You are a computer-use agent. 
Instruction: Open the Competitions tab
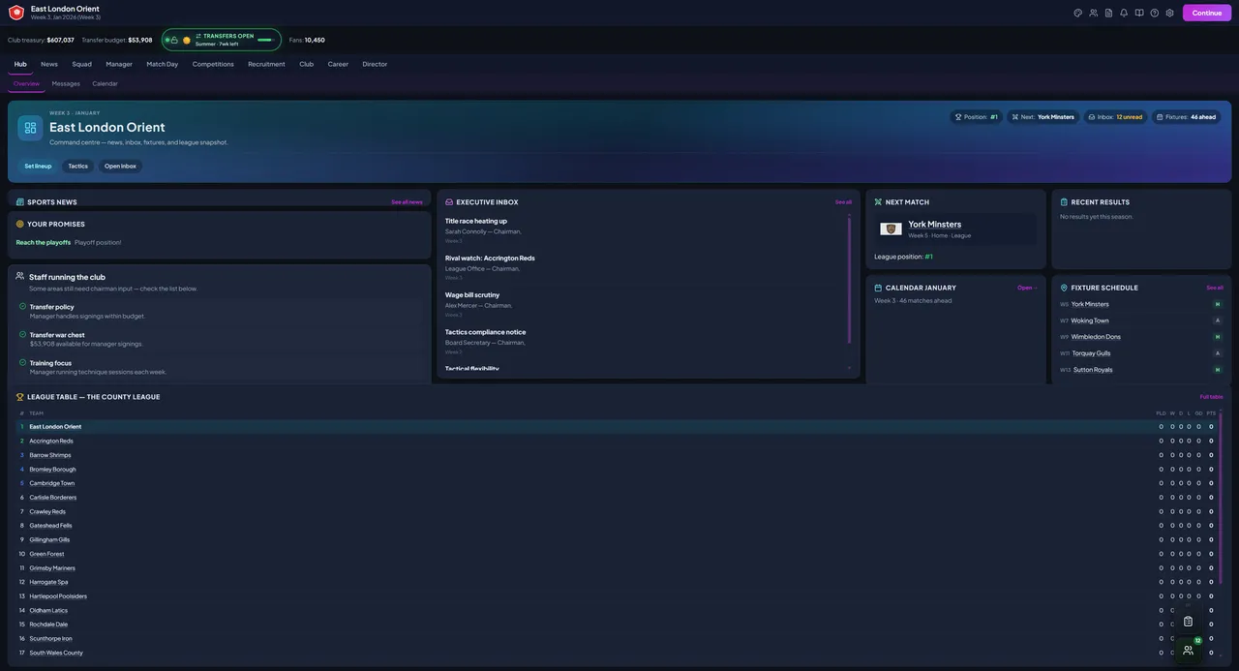213,64
